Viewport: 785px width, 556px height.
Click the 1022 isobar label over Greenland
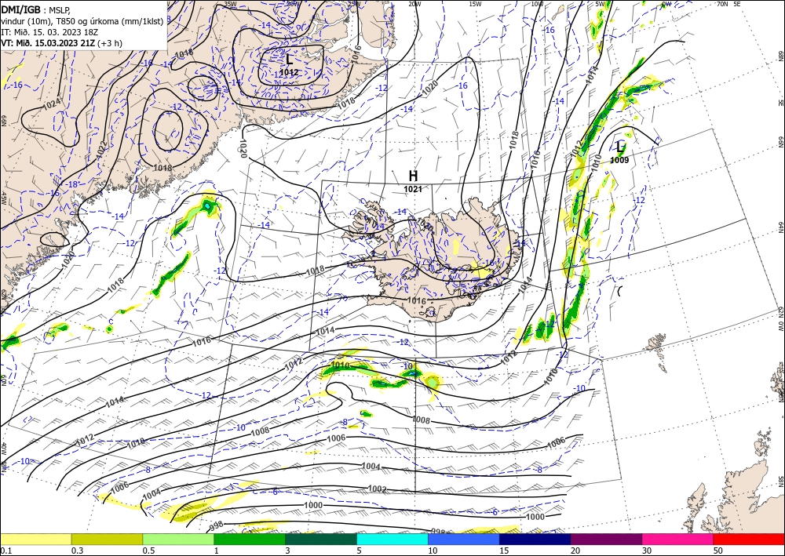pos(100,150)
